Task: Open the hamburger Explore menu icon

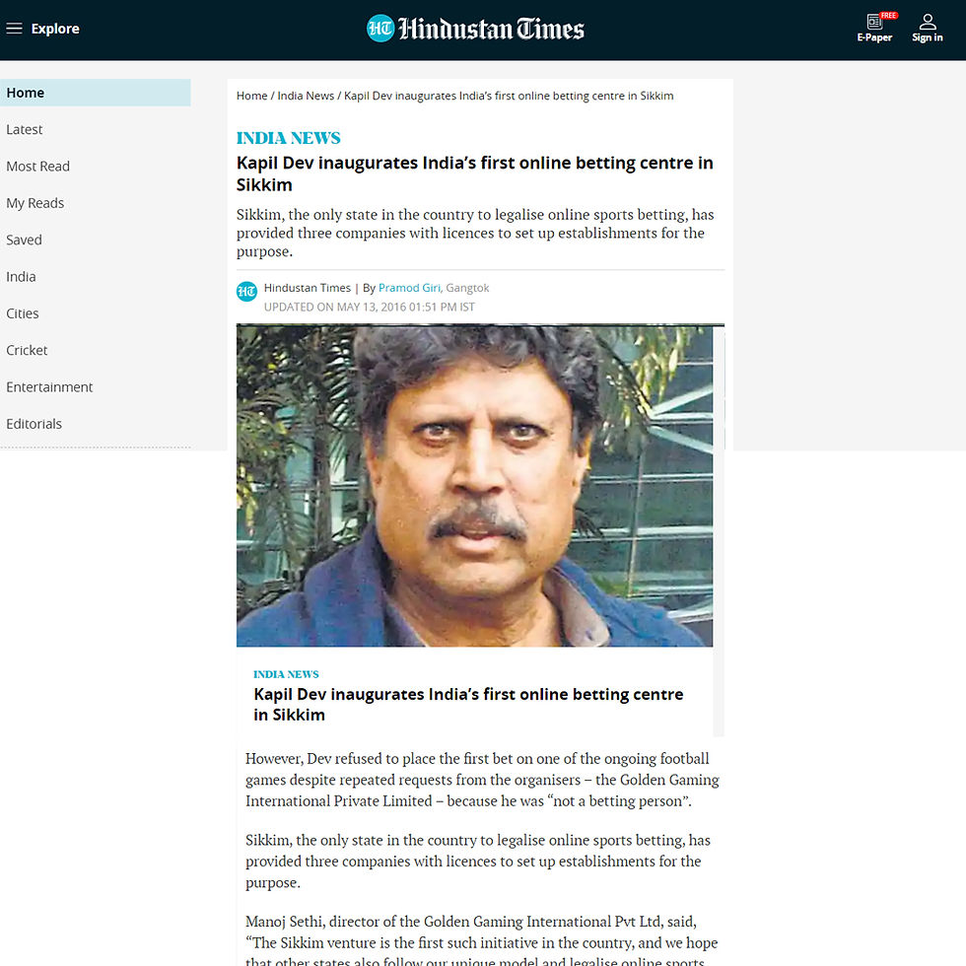Action: point(14,29)
